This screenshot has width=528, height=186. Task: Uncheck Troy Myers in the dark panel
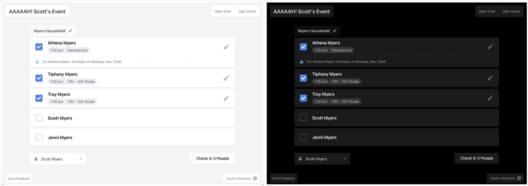tap(303, 98)
